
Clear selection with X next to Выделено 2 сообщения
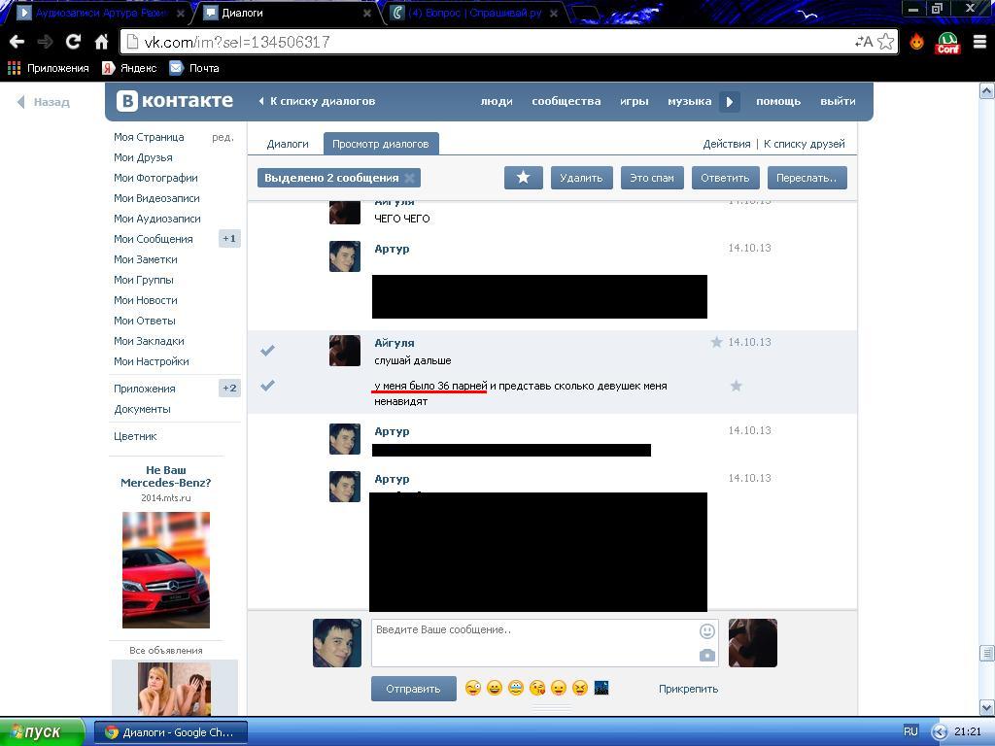pos(410,179)
